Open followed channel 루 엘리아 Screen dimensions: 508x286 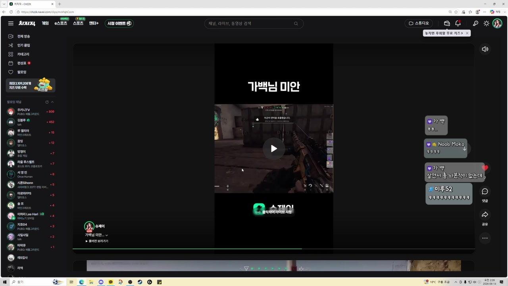31,132
